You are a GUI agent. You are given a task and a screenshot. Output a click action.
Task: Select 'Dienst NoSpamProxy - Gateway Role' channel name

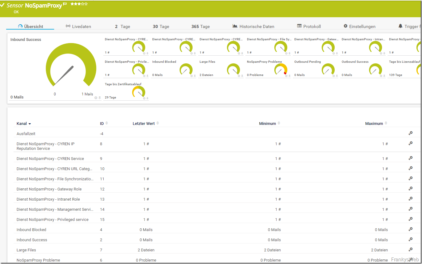pyautogui.click(x=49, y=189)
